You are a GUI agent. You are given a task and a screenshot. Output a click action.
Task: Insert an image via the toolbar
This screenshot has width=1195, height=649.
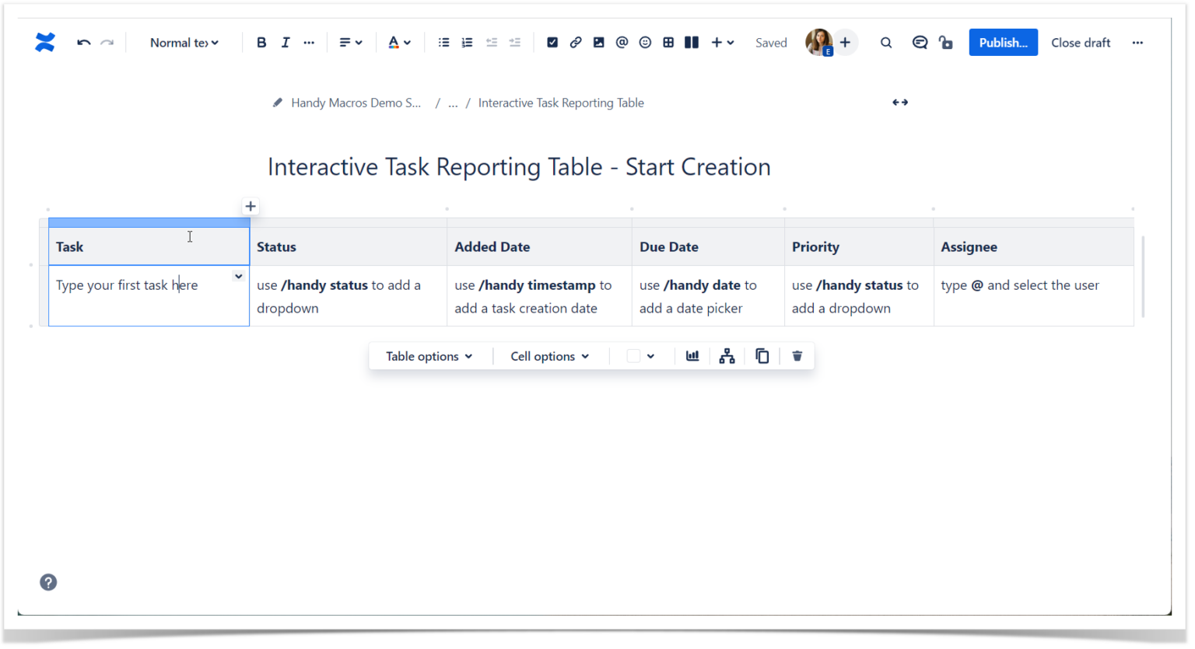598,42
